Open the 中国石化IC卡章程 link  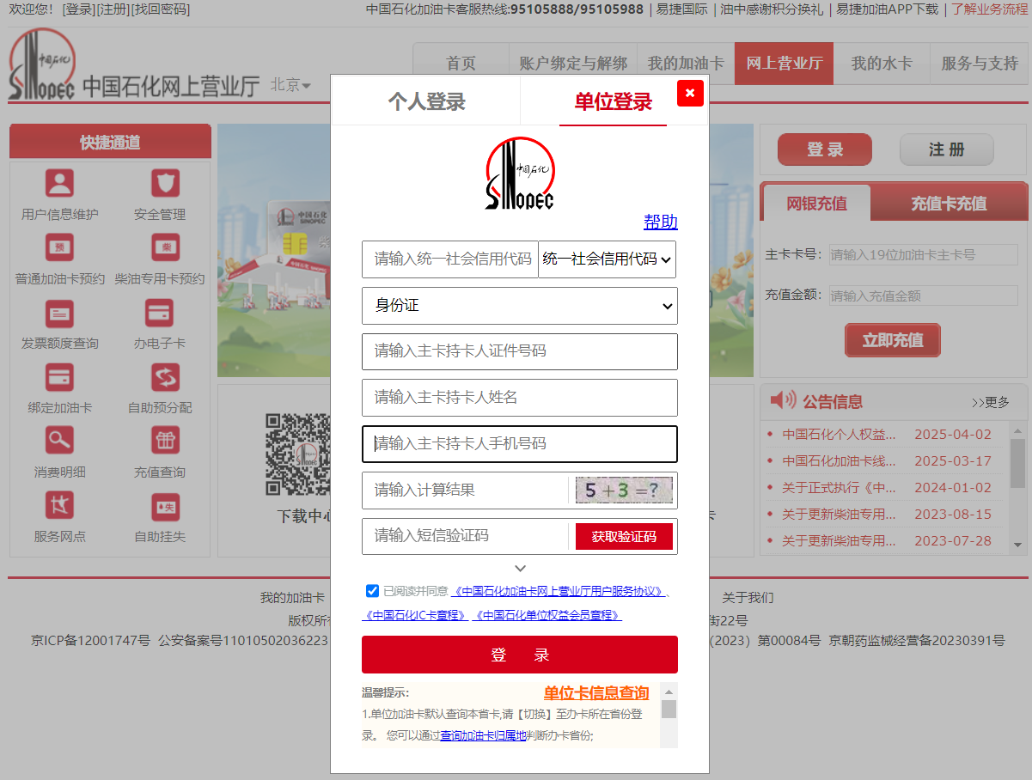click(x=414, y=615)
